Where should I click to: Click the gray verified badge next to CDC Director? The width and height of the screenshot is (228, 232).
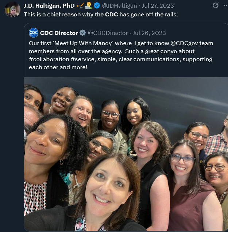pyautogui.click(x=82, y=33)
